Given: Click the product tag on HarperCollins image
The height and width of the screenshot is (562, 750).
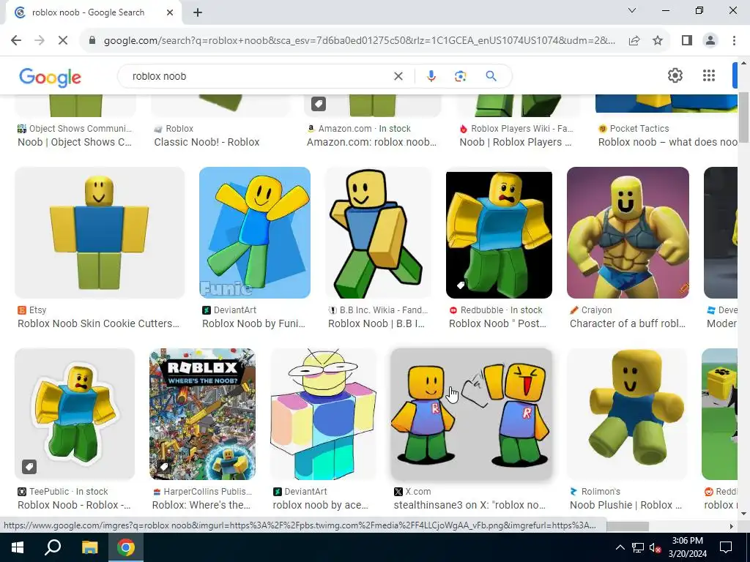Looking at the screenshot, I should [x=163, y=466].
